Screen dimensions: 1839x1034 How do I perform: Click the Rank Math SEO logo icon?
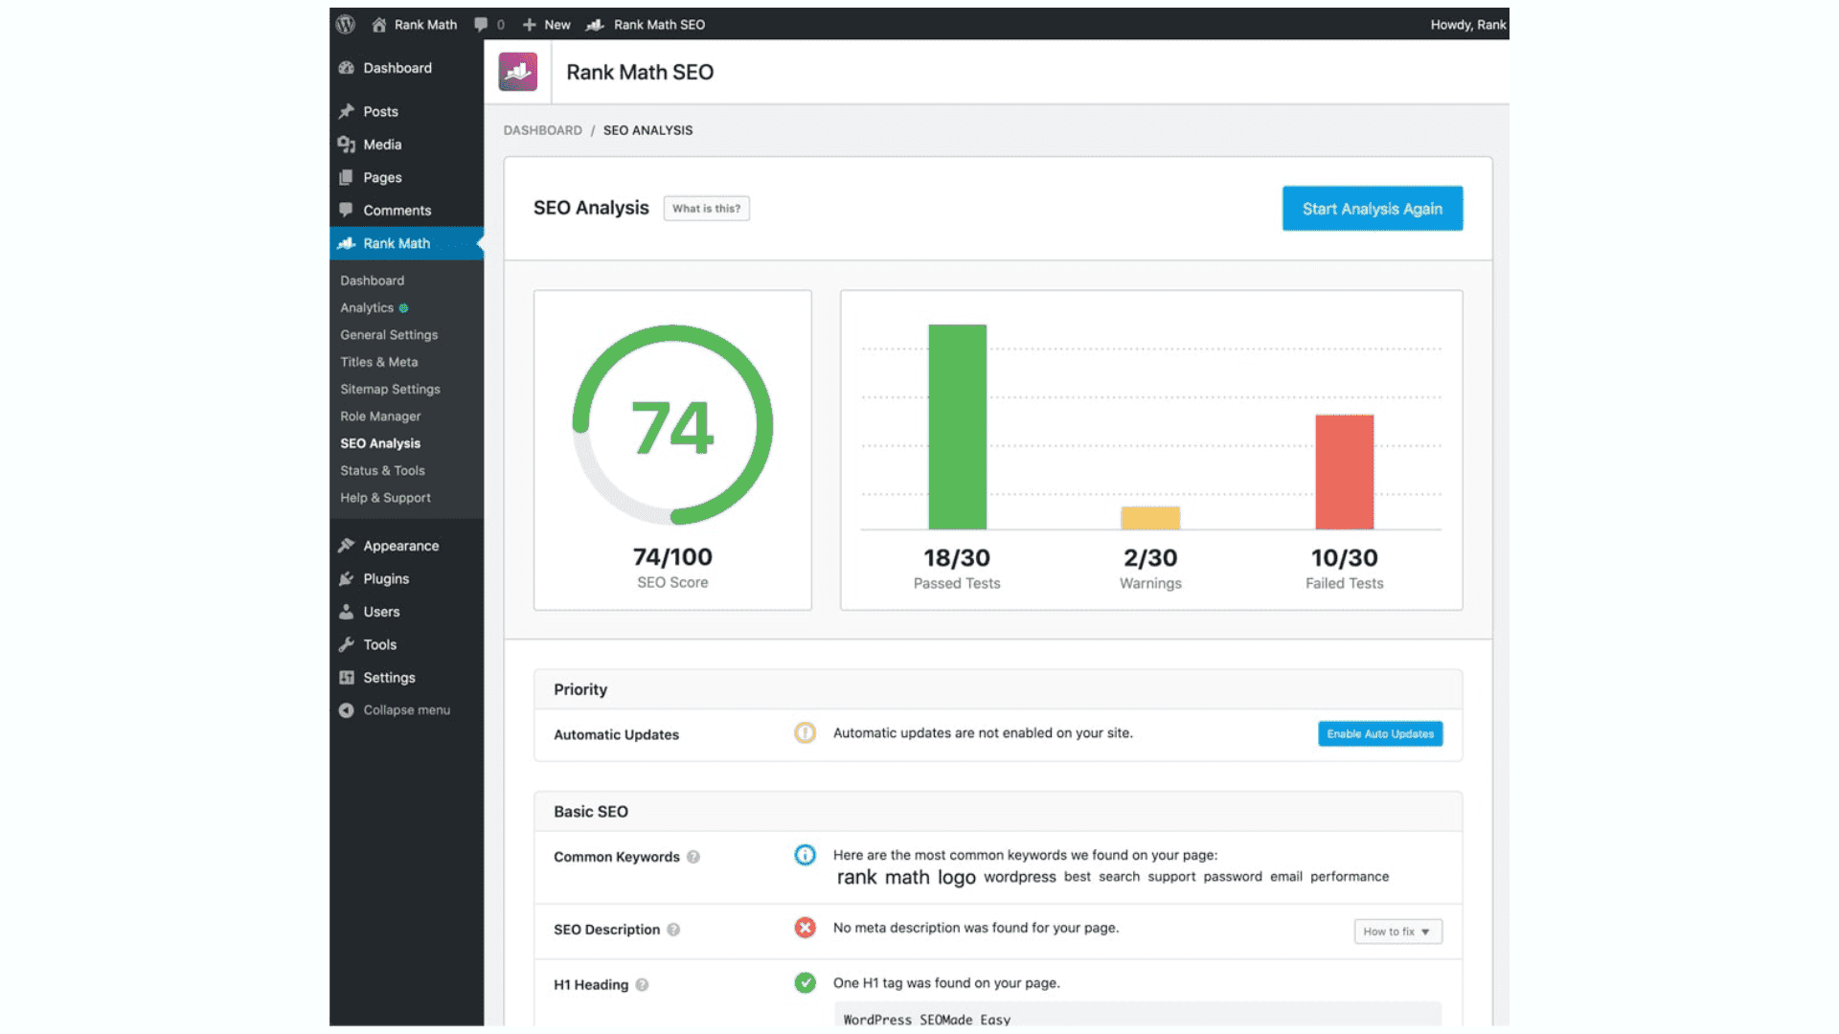[518, 72]
